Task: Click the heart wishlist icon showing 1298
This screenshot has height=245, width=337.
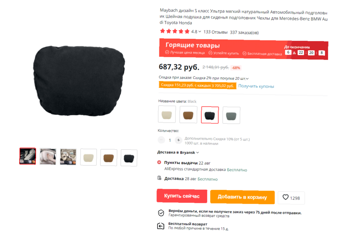Action: [286, 197]
